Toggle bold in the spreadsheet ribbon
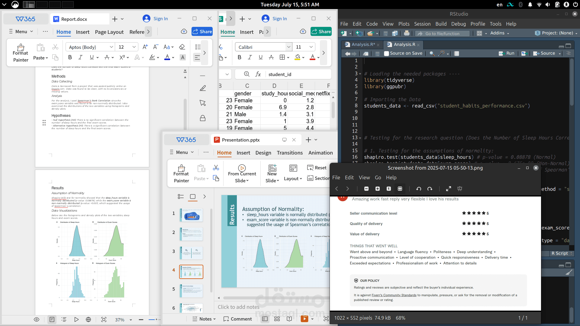 [x=239, y=57]
